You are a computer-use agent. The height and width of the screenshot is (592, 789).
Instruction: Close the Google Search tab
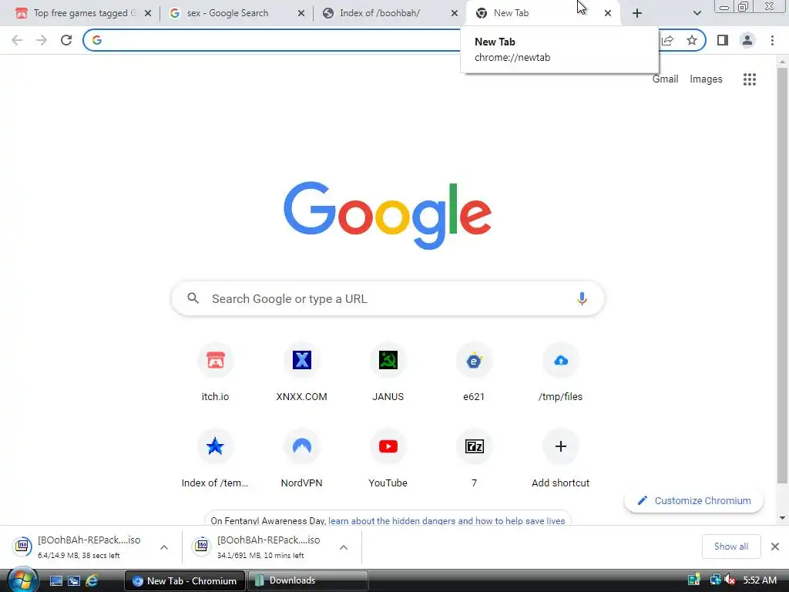pos(301,14)
